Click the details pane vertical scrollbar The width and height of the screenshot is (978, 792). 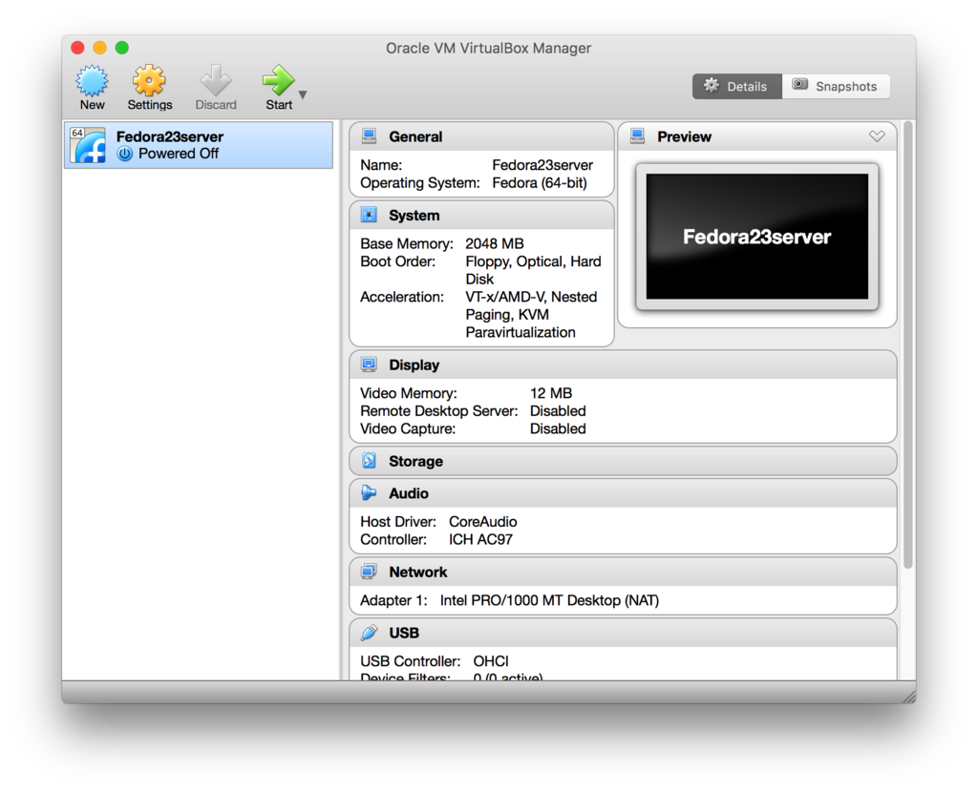908,344
